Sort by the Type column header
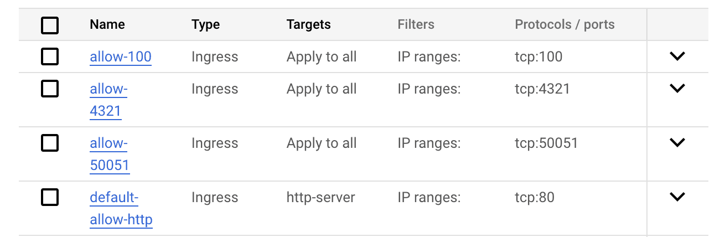Screen dimensions: 725x237 [x=206, y=24]
